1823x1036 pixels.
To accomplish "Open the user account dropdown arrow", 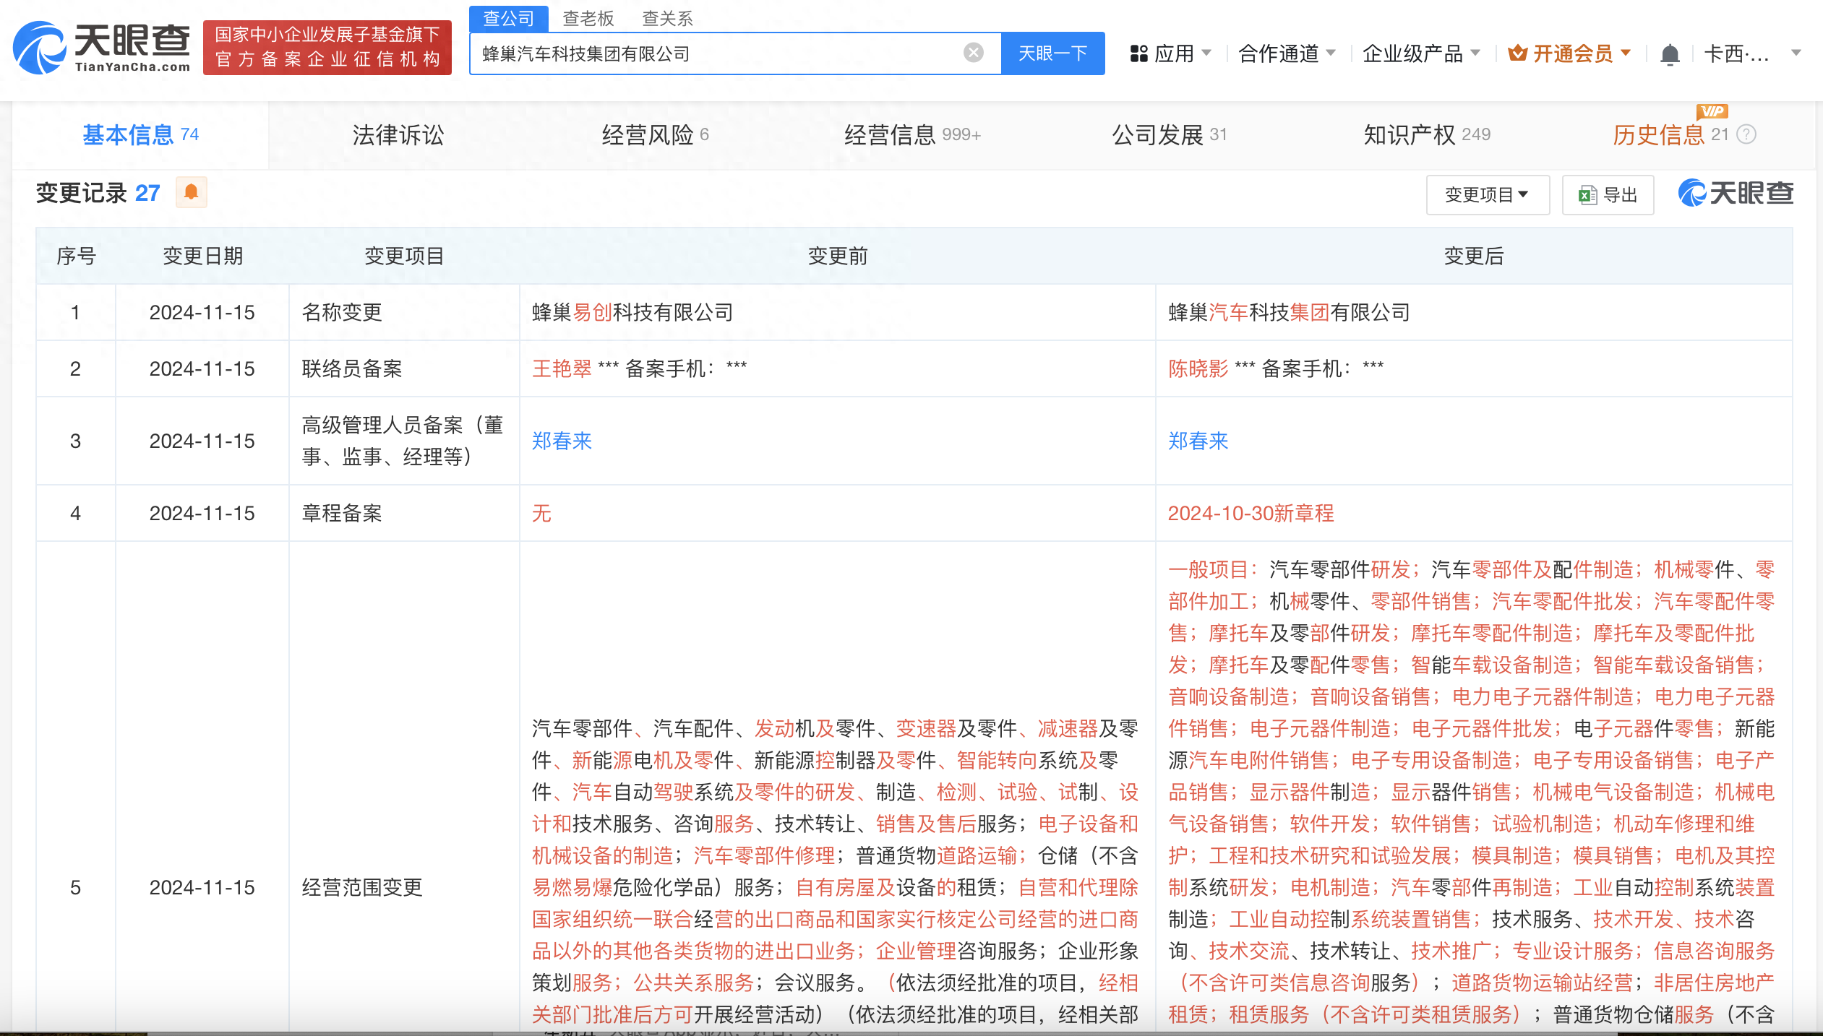I will [1796, 53].
